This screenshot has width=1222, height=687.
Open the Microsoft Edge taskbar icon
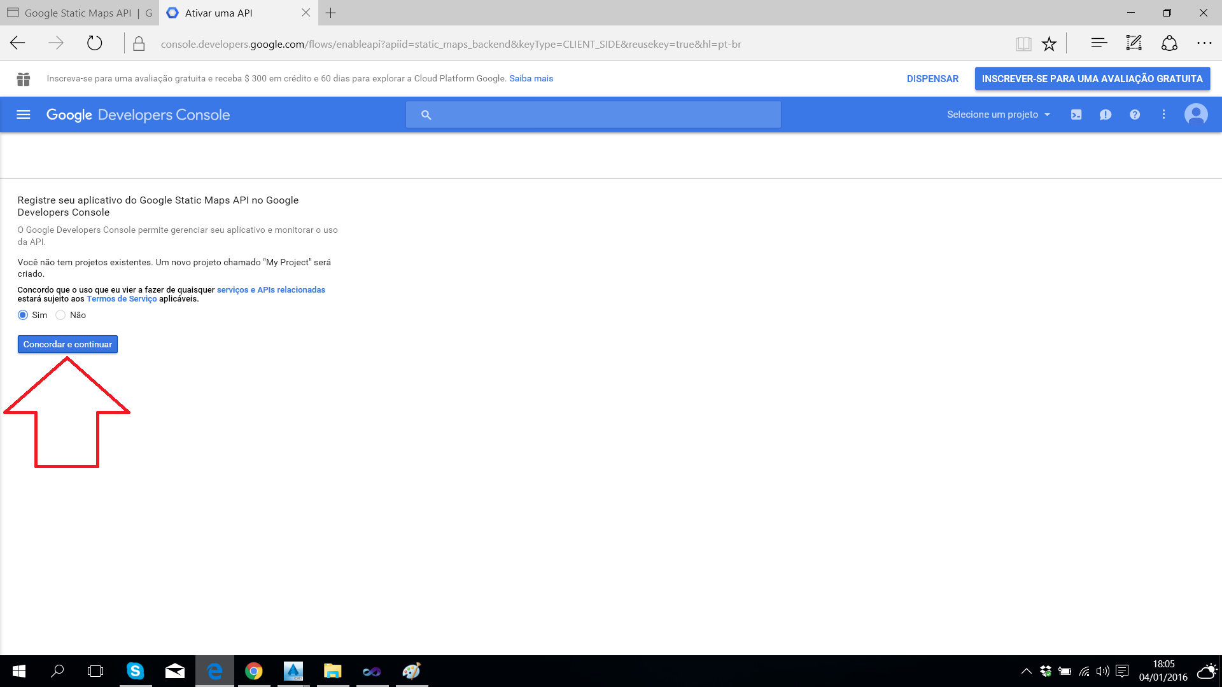[x=214, y=671]
